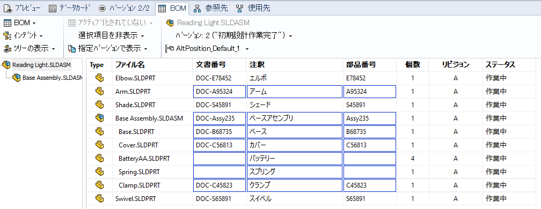Click the version compare icon beside 指定バージョンで表示
This screenshot has height=209, width=541.
coord(72,49)
